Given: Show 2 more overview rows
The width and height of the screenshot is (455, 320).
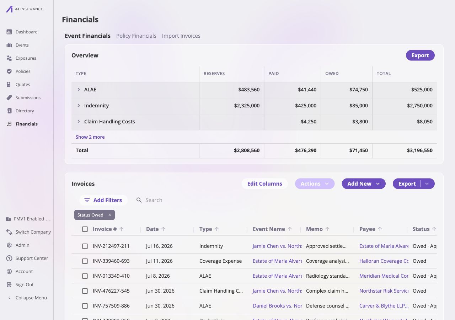Looking at the screenshot, I should point(90,137).
